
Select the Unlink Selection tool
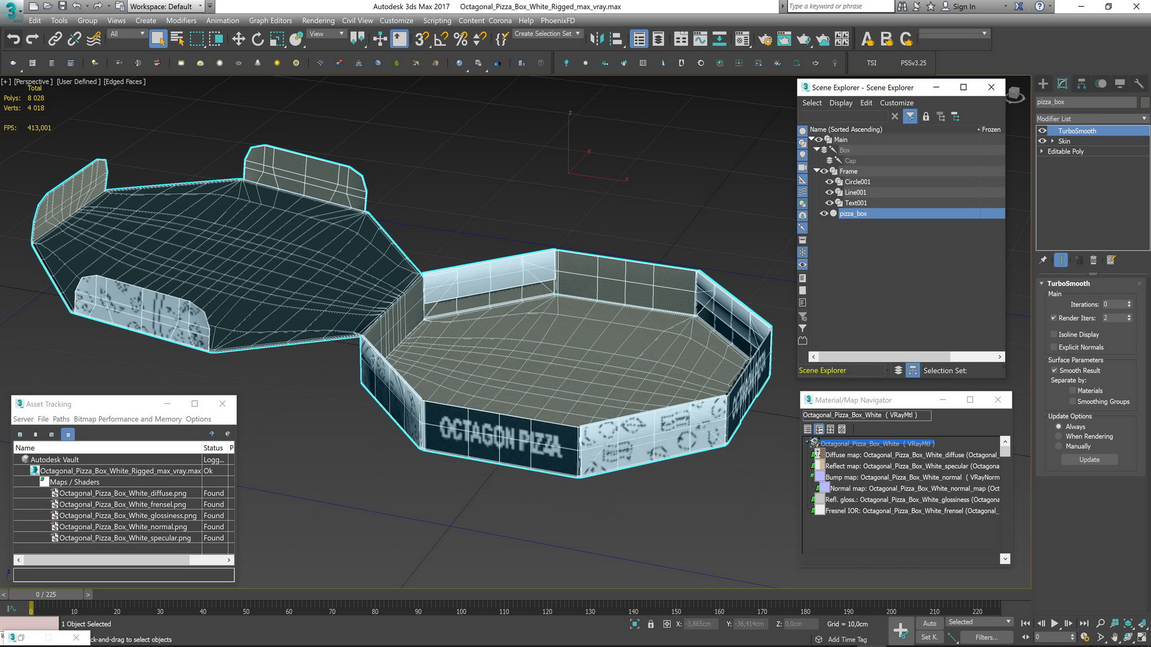pos(74,39)
